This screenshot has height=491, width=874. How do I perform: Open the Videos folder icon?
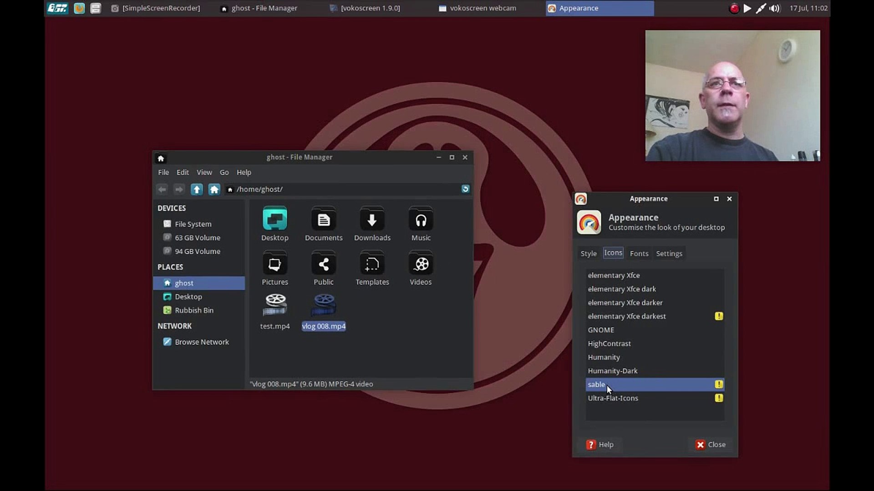click(x=421, y=263)
